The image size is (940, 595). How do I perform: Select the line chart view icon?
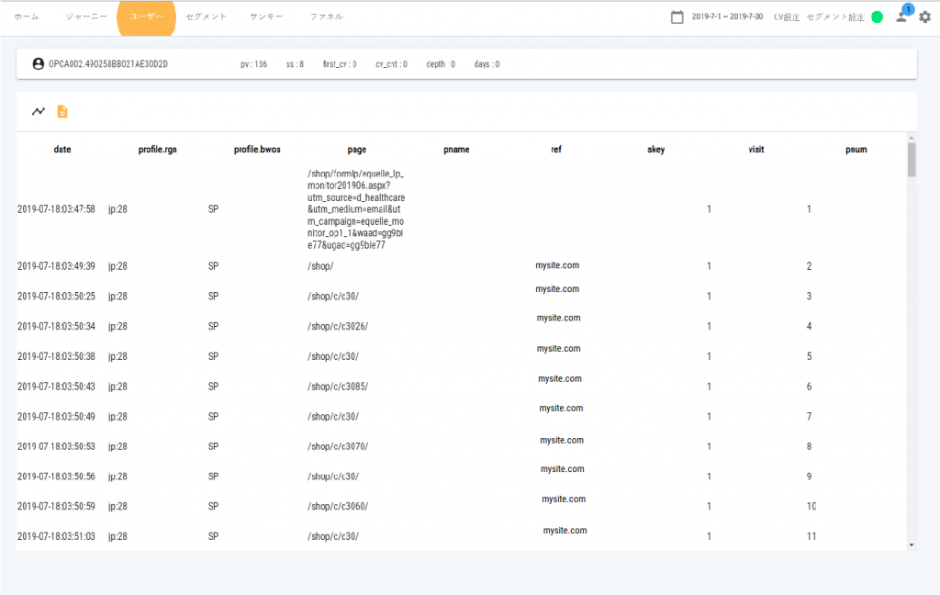pyautogui.click(x=39, y=111)
